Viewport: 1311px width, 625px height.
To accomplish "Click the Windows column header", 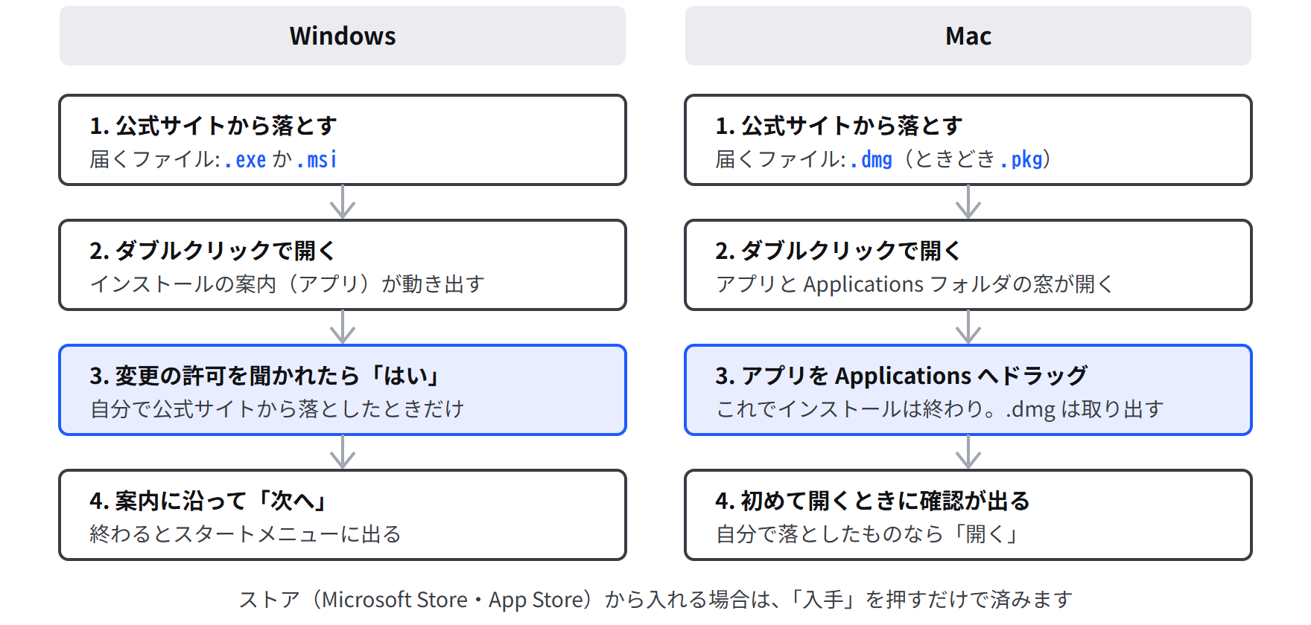I will pos(343,36).
